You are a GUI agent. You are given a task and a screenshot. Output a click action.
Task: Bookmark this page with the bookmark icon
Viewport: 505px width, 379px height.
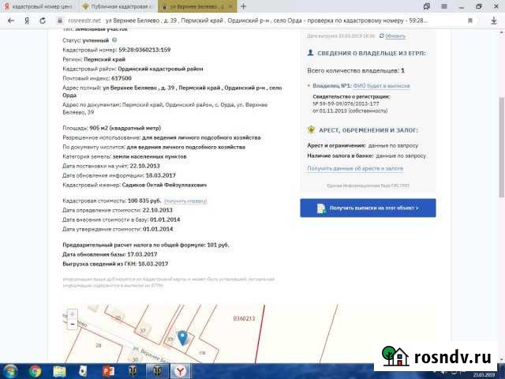[x=470, y=21]
